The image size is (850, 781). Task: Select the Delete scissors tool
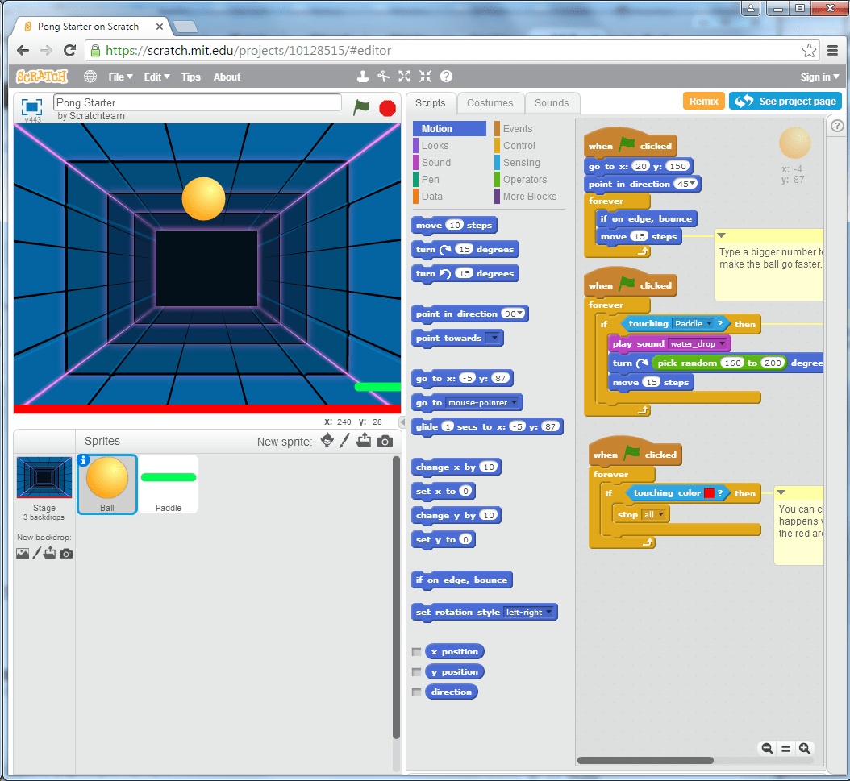[x=383, y=77]
